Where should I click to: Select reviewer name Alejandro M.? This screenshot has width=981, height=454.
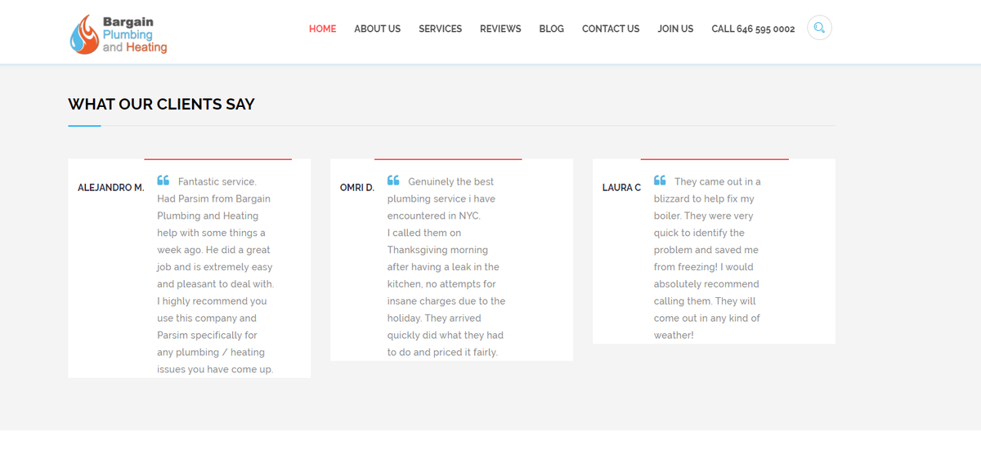click(110, 188)
